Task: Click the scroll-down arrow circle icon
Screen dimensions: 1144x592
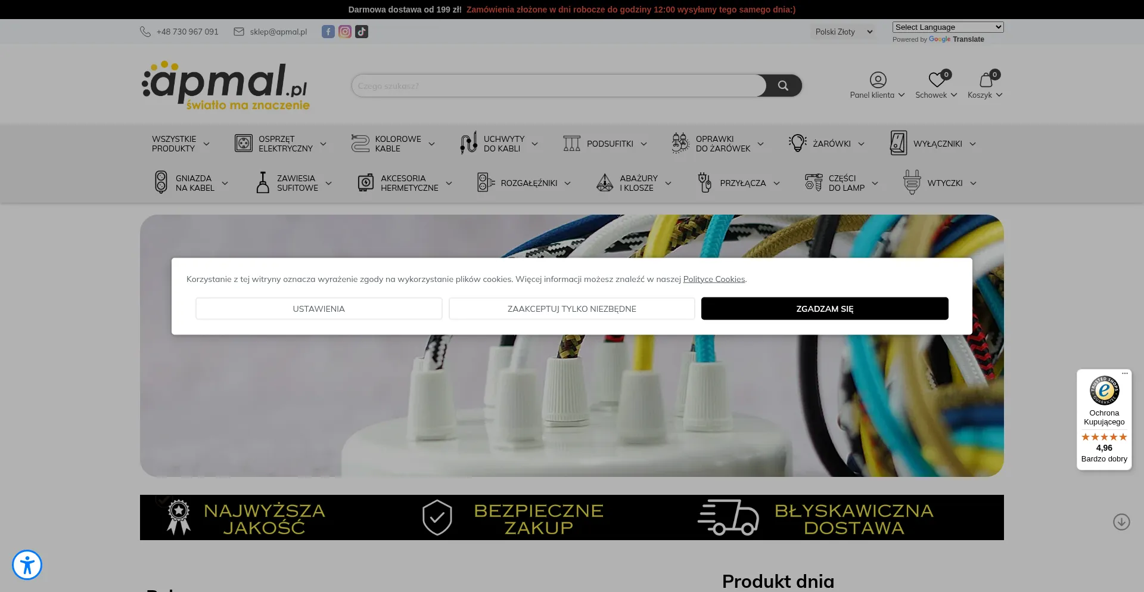Action: (x=1121, y=522)
